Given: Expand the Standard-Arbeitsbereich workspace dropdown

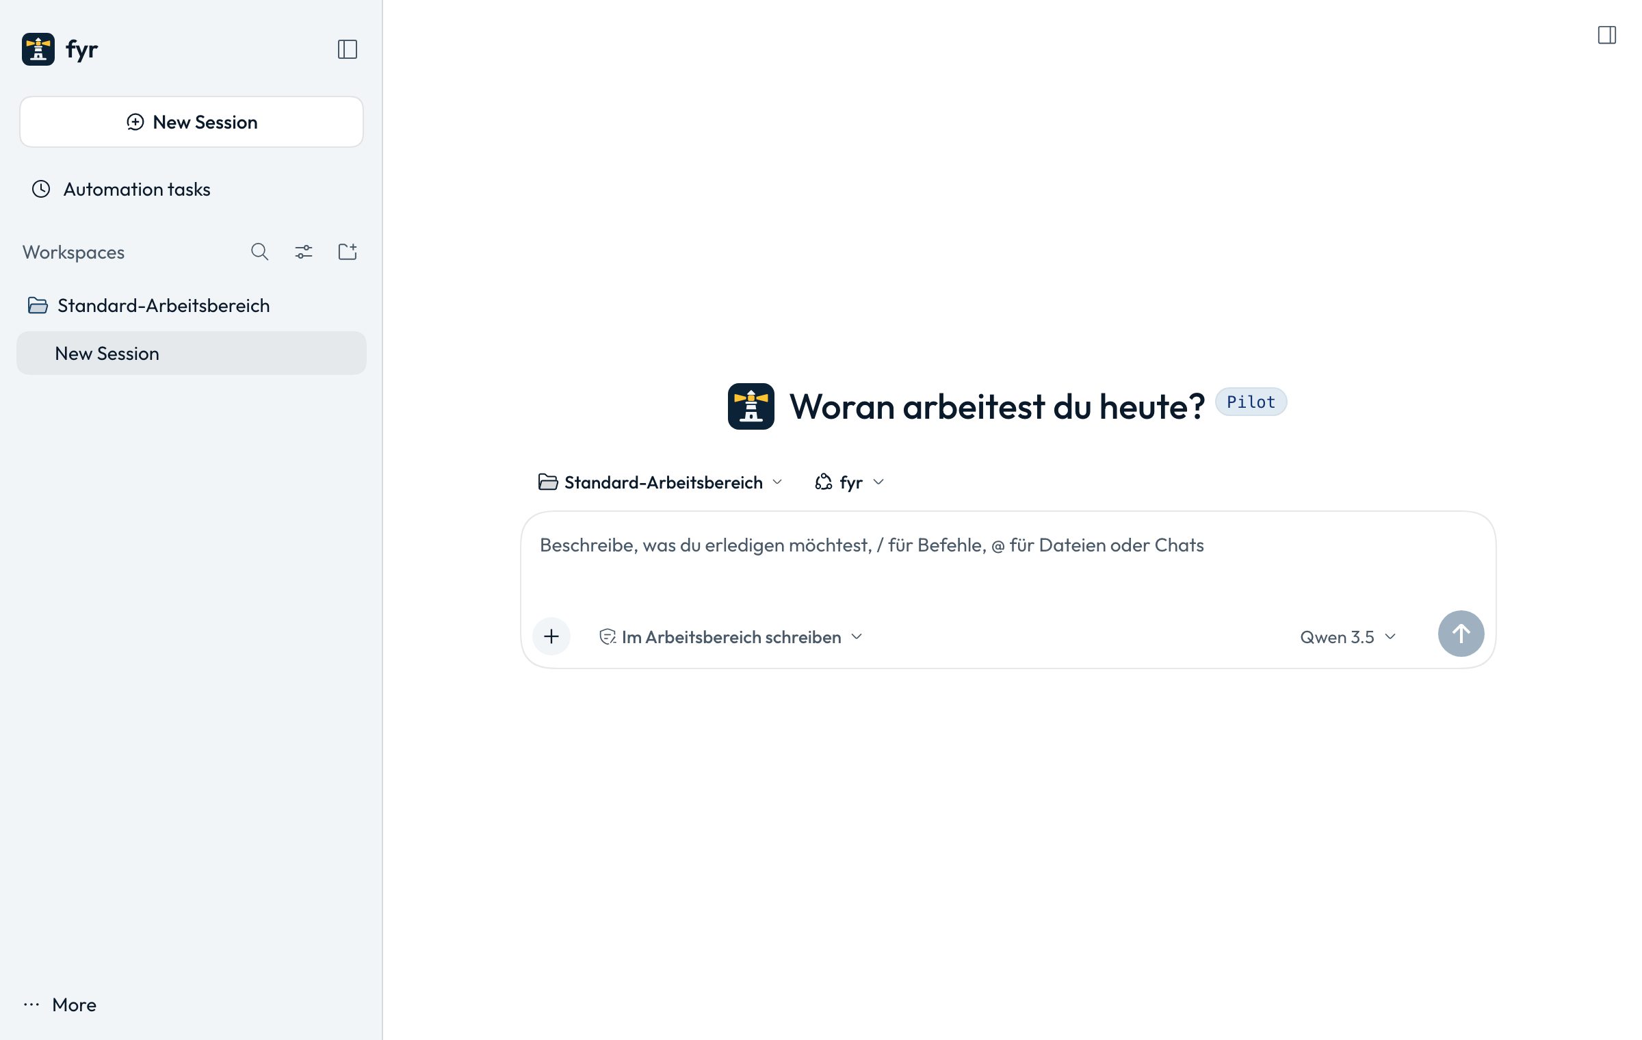Looking at the screenshot, I should [660, 482].
